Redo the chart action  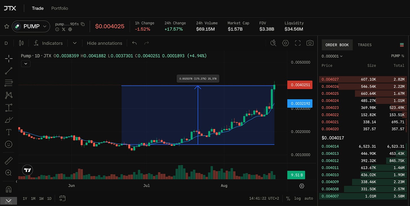pos(146,43)
